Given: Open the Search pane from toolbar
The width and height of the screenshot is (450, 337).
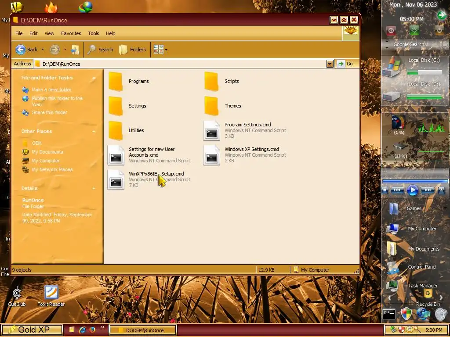Looking at the screenshot, I should (101, 50).
